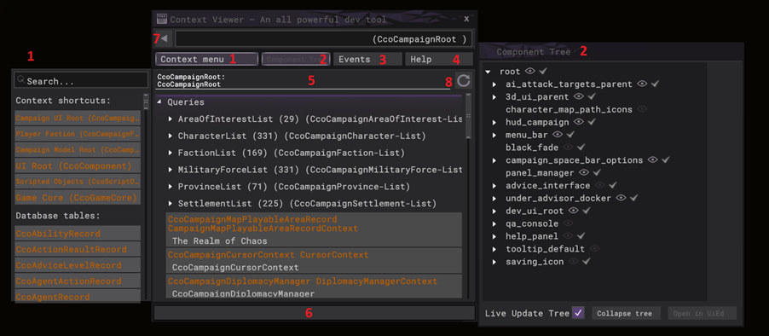Expand the qa_console tree node
769x336 pixels.
(494, 224)
